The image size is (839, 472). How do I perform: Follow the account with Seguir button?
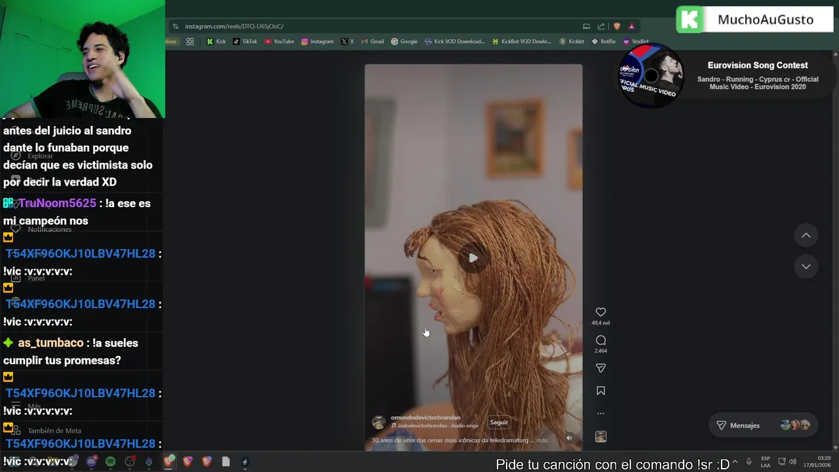[499, 422]
